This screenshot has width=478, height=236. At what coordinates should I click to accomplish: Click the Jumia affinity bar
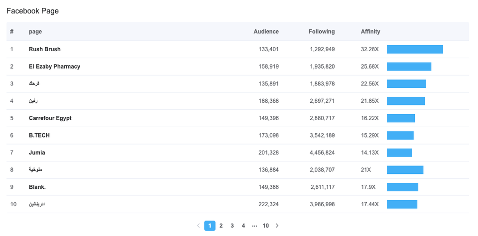click(x=399, y=153)
